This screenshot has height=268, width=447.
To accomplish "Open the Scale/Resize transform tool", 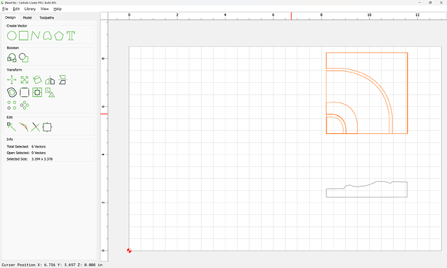I will [24, 80].
